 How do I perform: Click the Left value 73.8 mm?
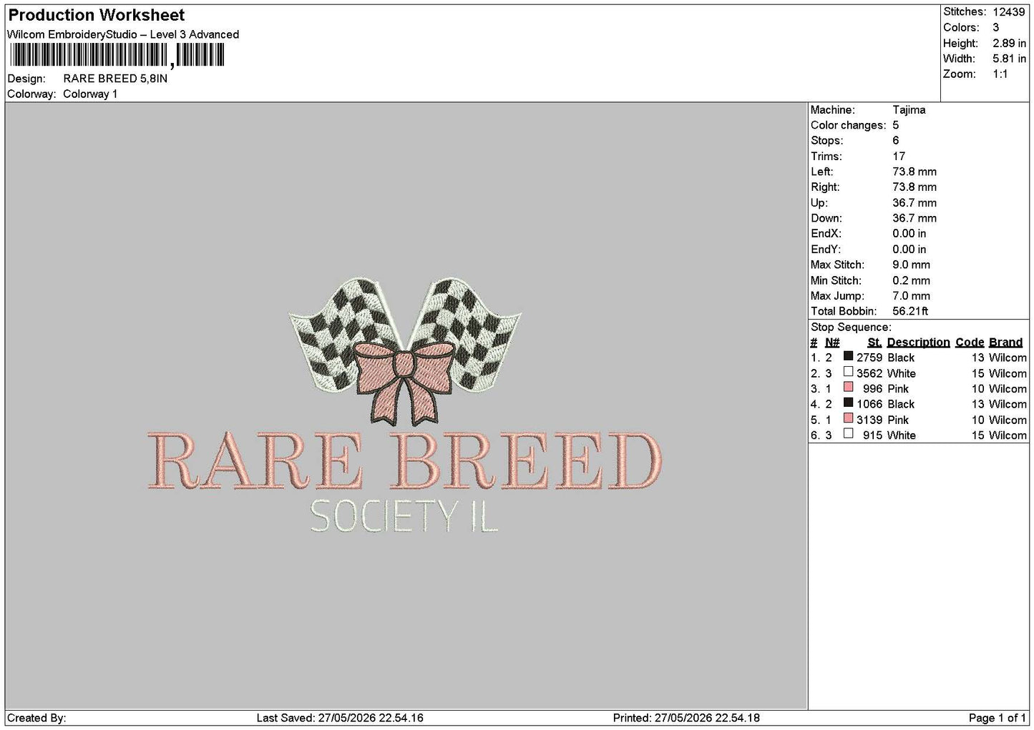[914, 172]
